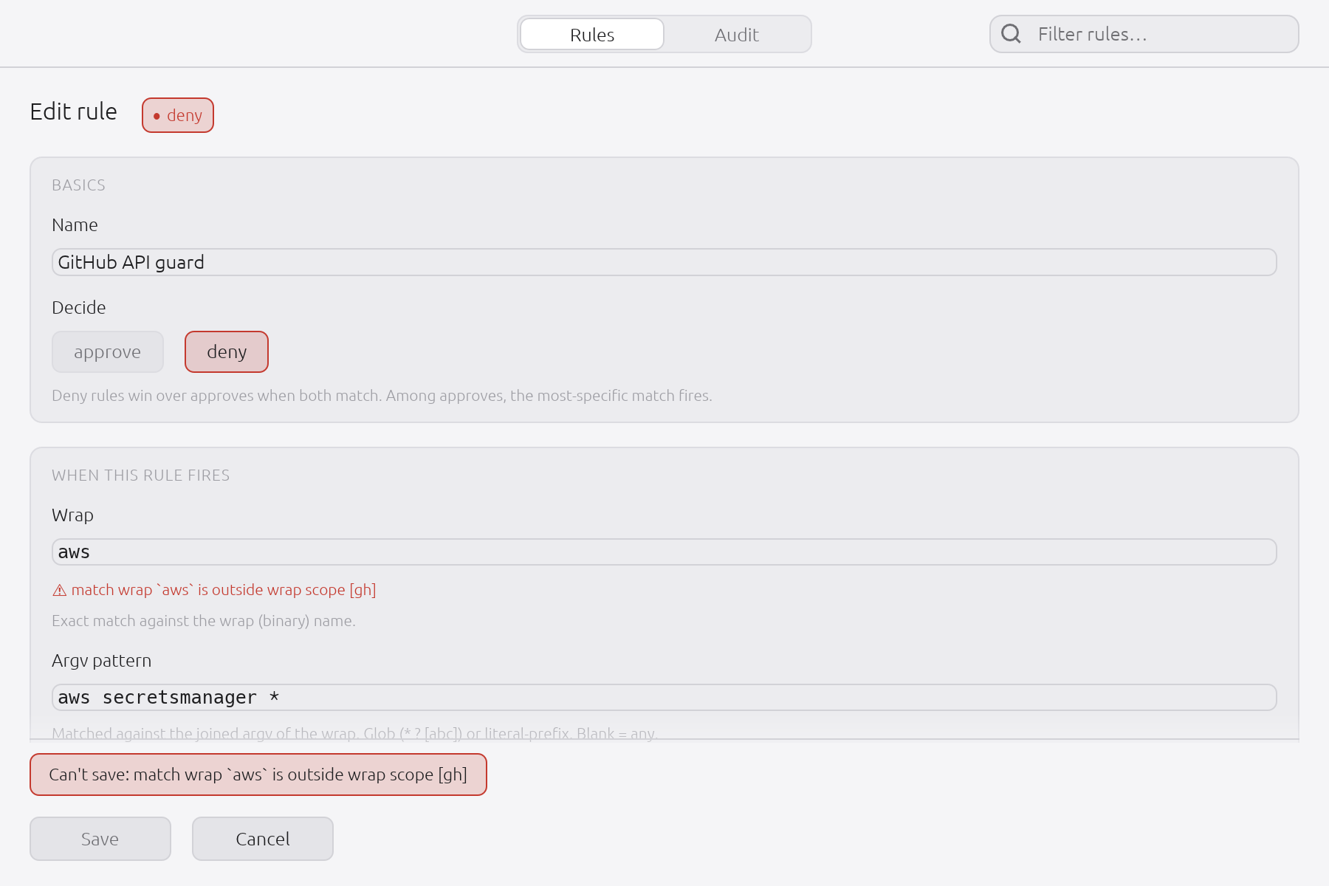Click the 'Deny rules win over approves' hint

[x=382, y=396]
